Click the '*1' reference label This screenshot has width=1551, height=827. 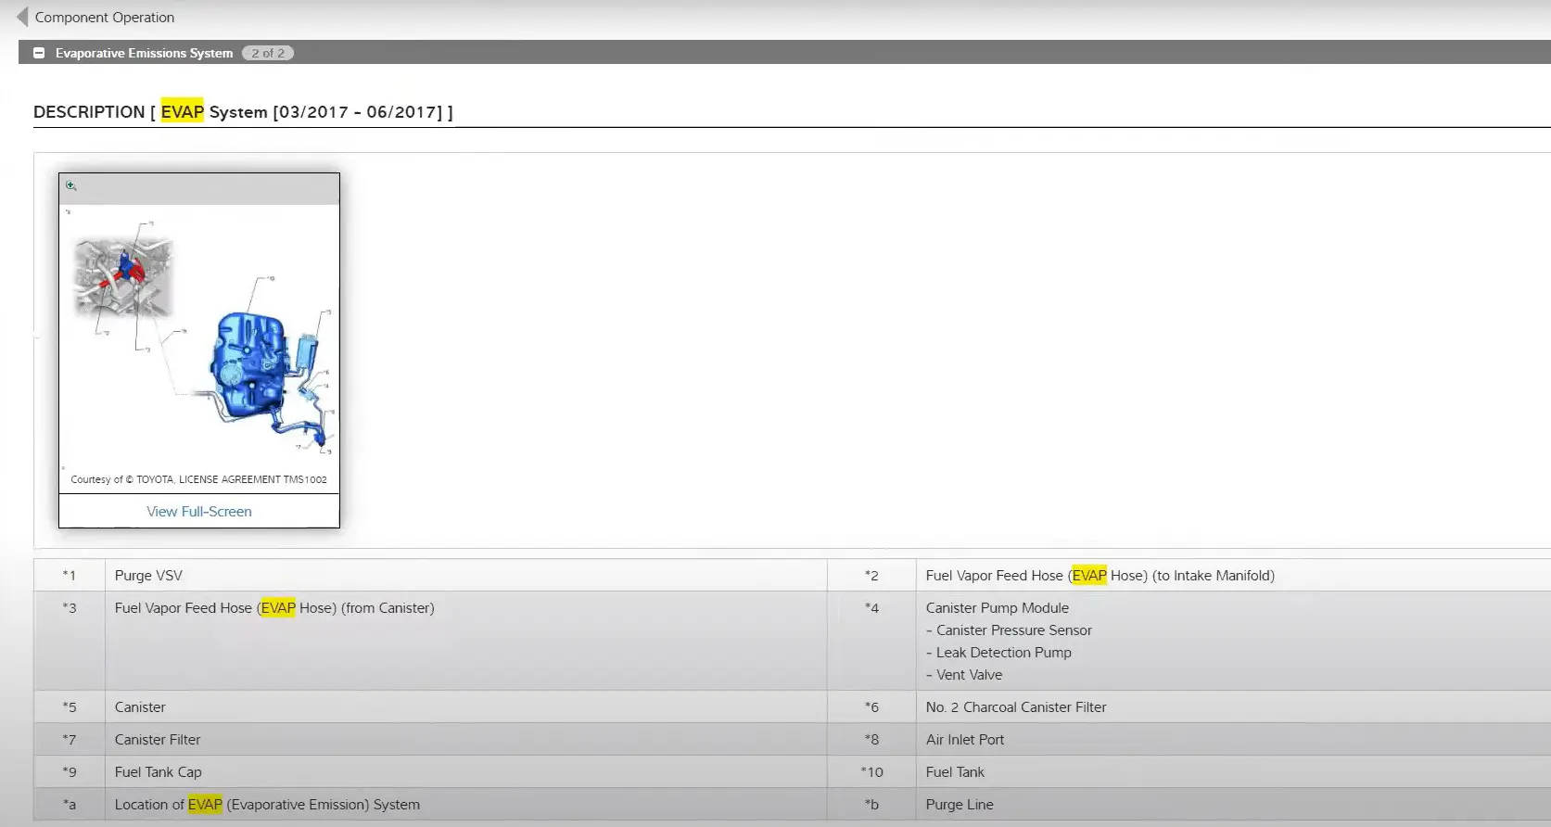(x=70, y=575)
